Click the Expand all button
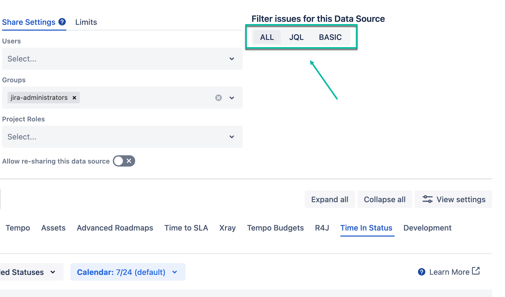Image resolution: width=505 pixels, height=297 pixels. (329, 199)
